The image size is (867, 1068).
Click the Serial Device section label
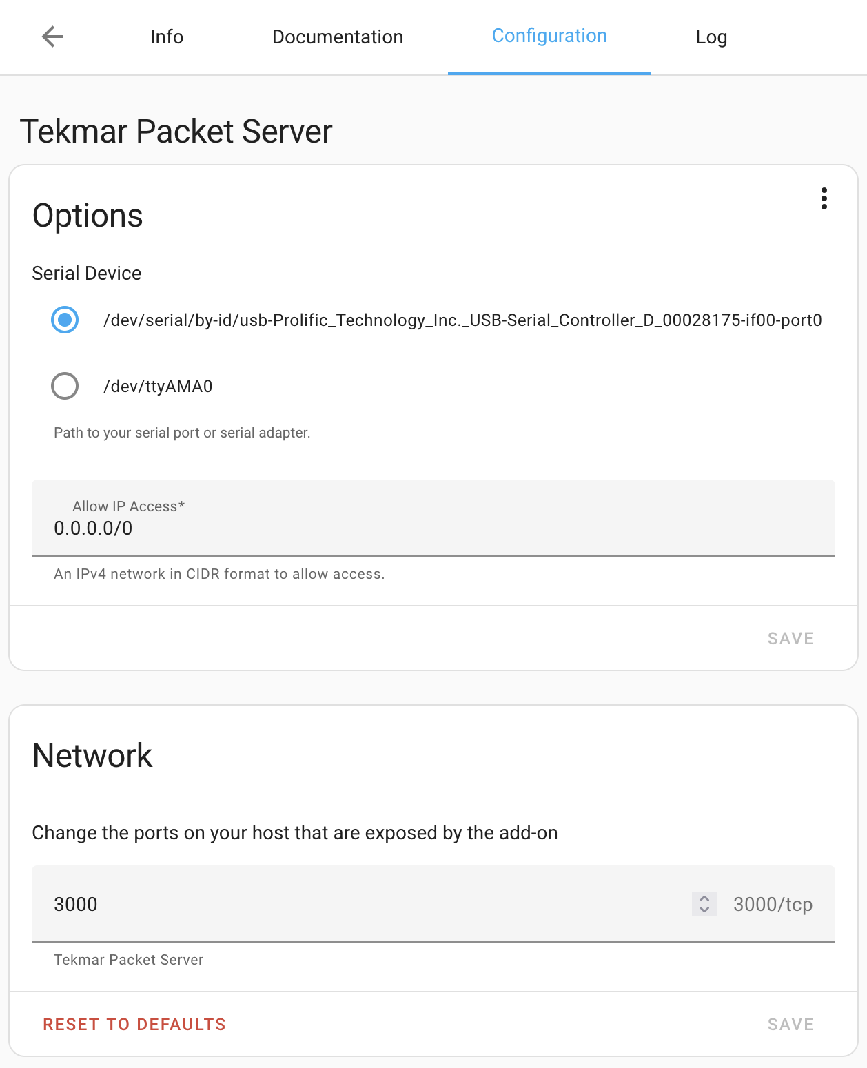[x=87, y=274]
